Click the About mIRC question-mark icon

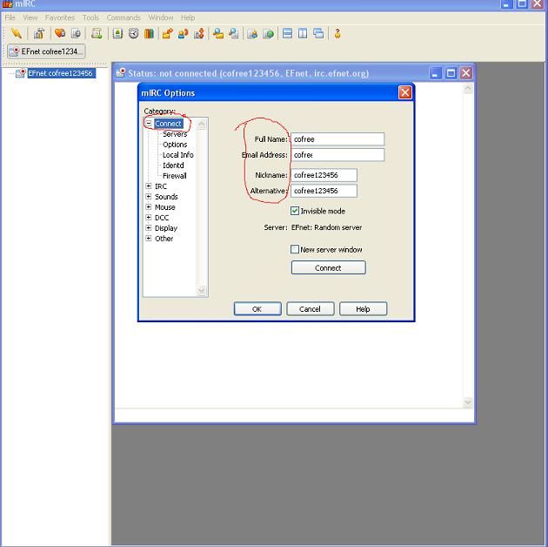(337, 34)
